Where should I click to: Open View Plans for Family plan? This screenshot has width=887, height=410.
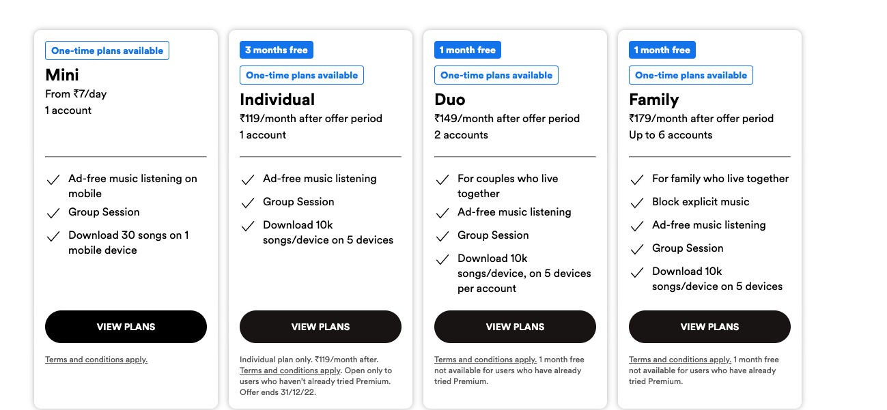point(709,327)
